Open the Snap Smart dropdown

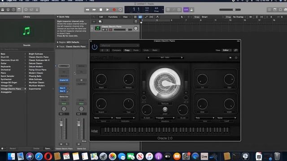click(x=212, y=17)
